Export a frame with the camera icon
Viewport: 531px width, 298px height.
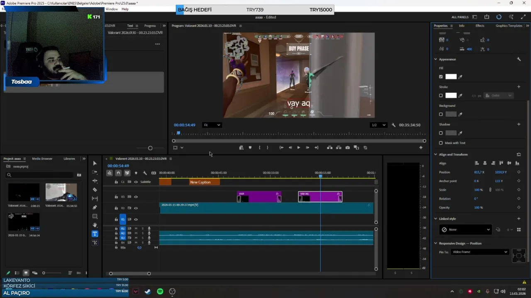point(348,148)
